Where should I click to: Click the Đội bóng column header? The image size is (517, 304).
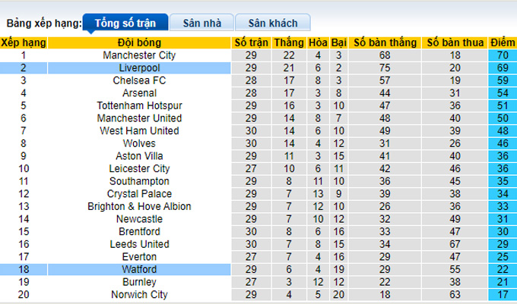139,42
